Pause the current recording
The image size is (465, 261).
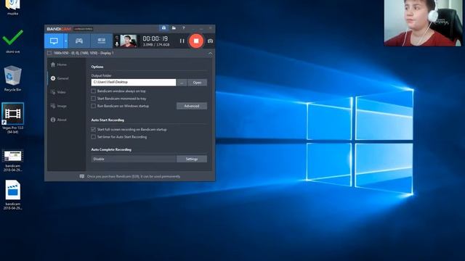[182, 41]
